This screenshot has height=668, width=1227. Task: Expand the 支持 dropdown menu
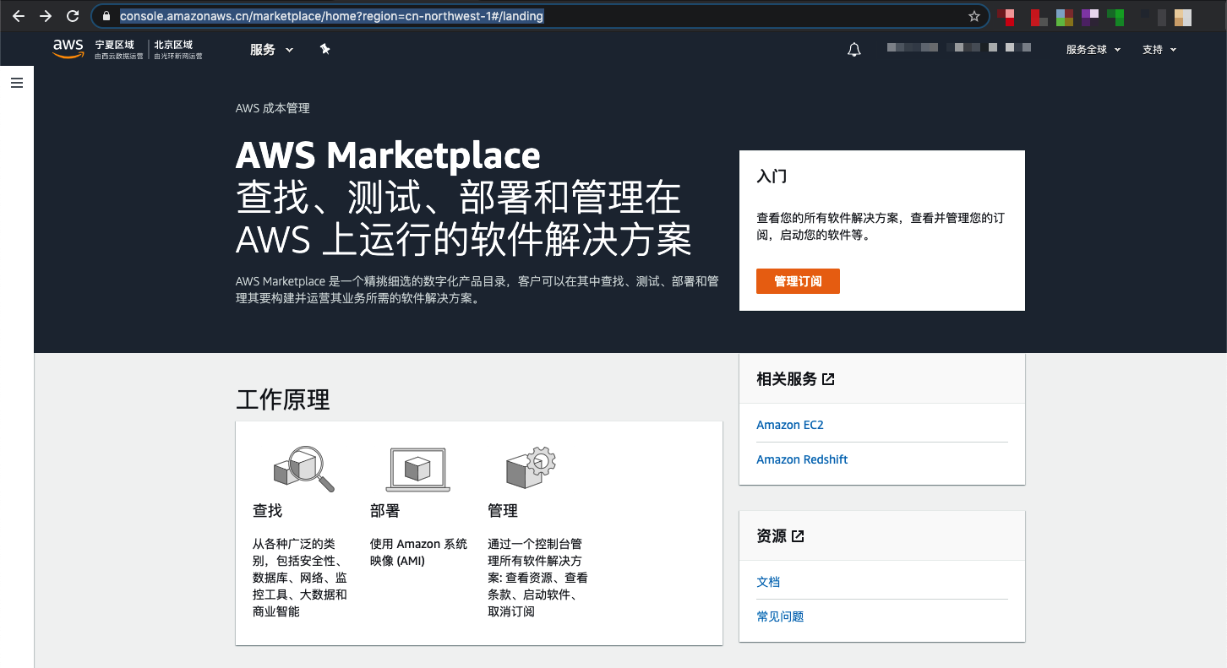click(1159, 49)
